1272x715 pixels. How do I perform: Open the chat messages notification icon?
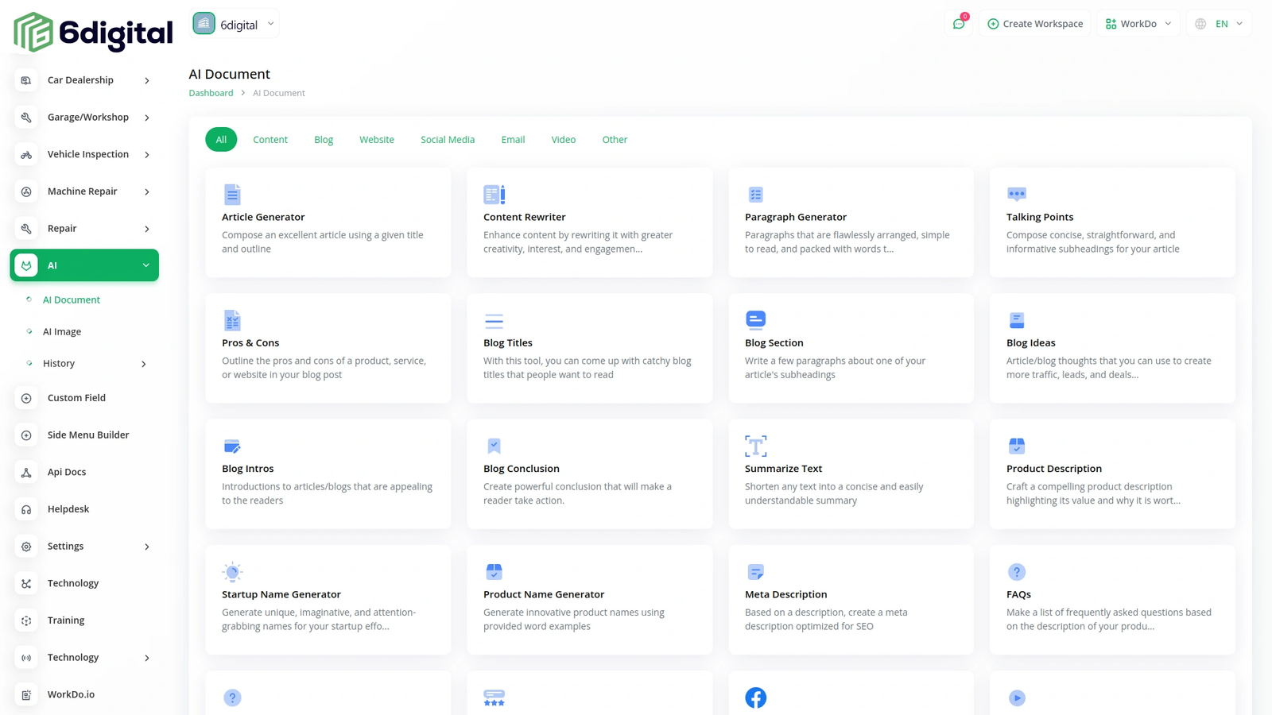959,24
